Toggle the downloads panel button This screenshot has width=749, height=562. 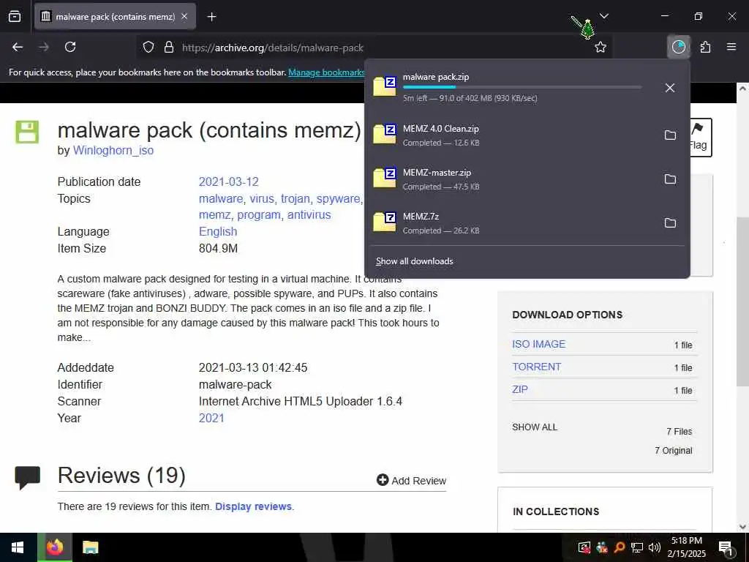point(679,47)
